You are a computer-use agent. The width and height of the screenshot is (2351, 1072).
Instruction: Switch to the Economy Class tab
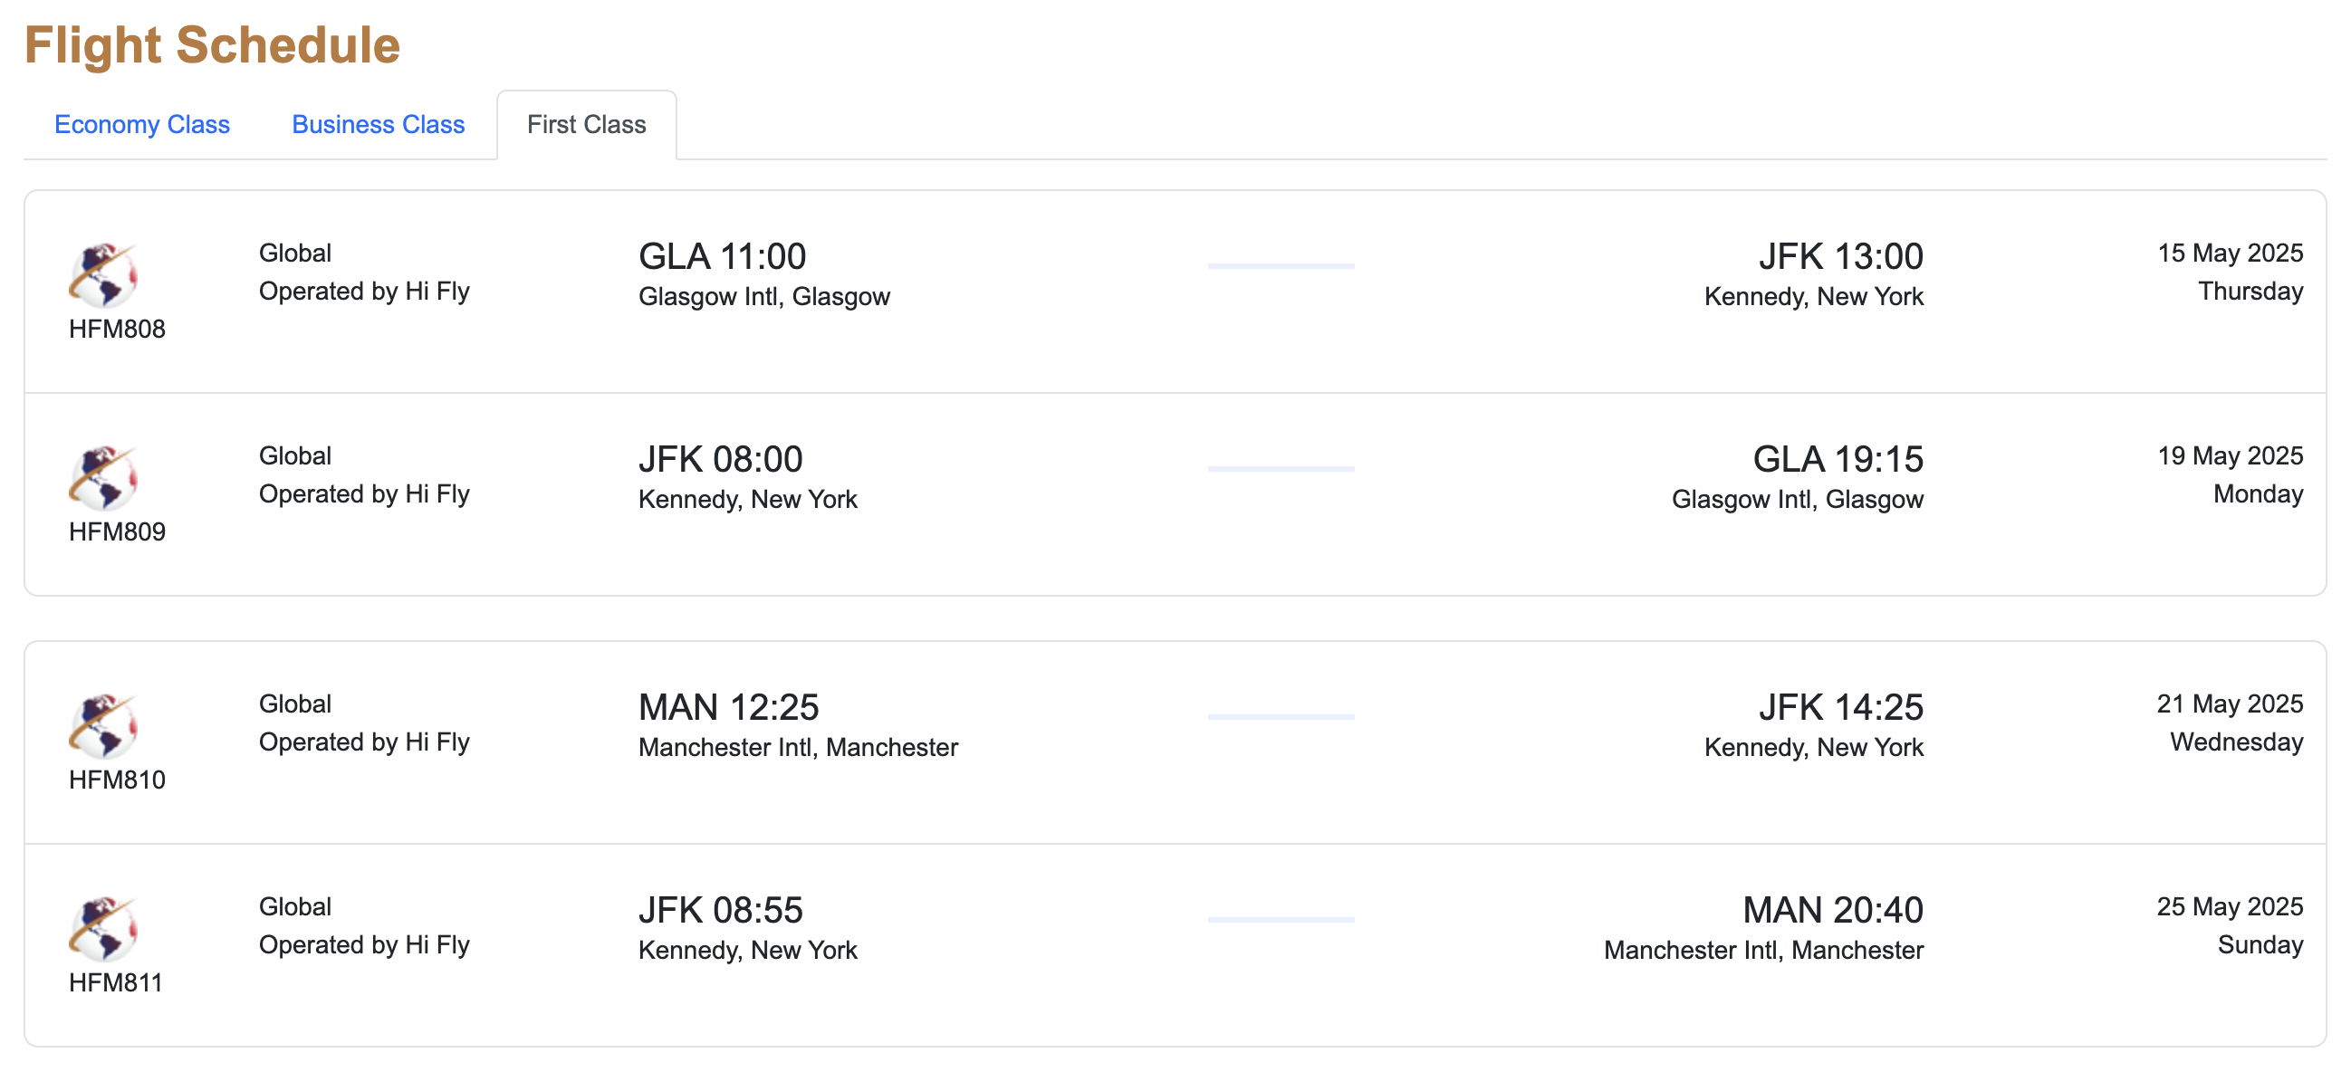(141, 124)
